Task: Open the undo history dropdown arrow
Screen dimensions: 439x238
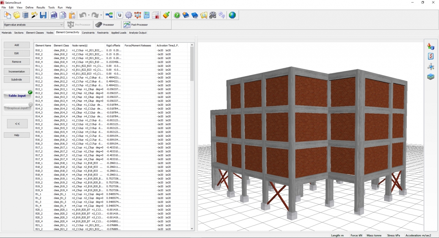Action: click(89, 15)
